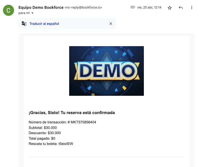Click the 'Total pagado: $0' line

[x=42, y=138]
